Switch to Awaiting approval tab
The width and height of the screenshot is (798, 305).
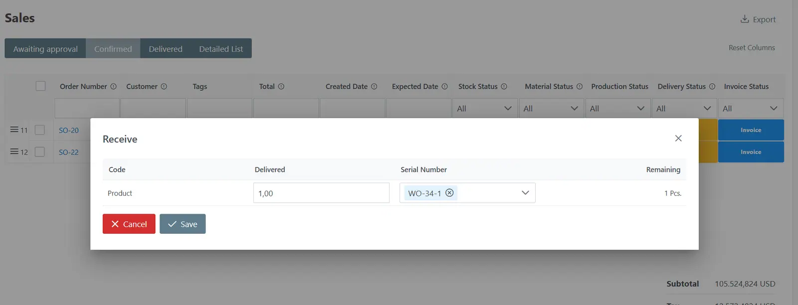pyautogui.click(x=45, y=48)
